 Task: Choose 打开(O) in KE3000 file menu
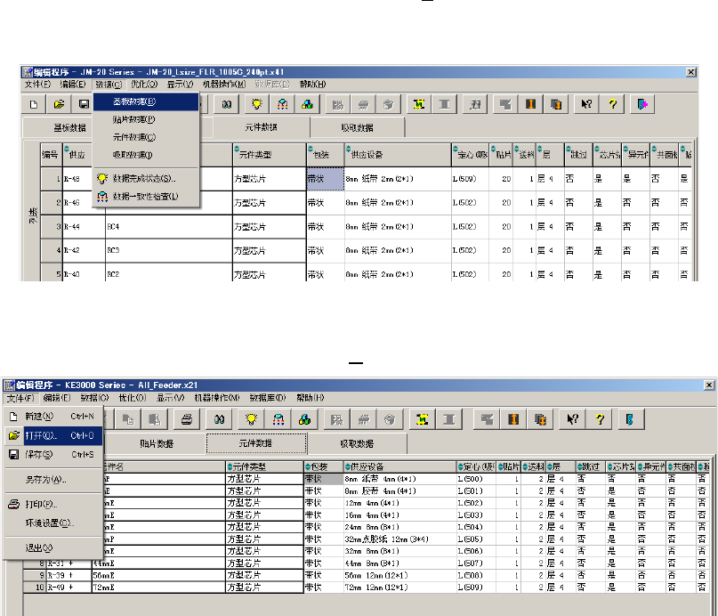tap(53, 435)
